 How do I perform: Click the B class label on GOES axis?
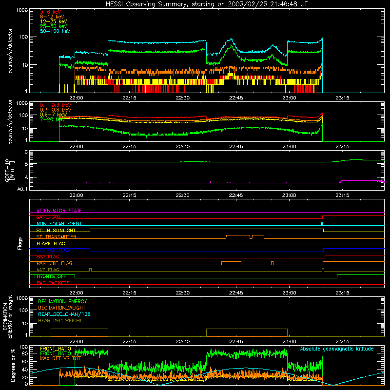pos(26,164)
